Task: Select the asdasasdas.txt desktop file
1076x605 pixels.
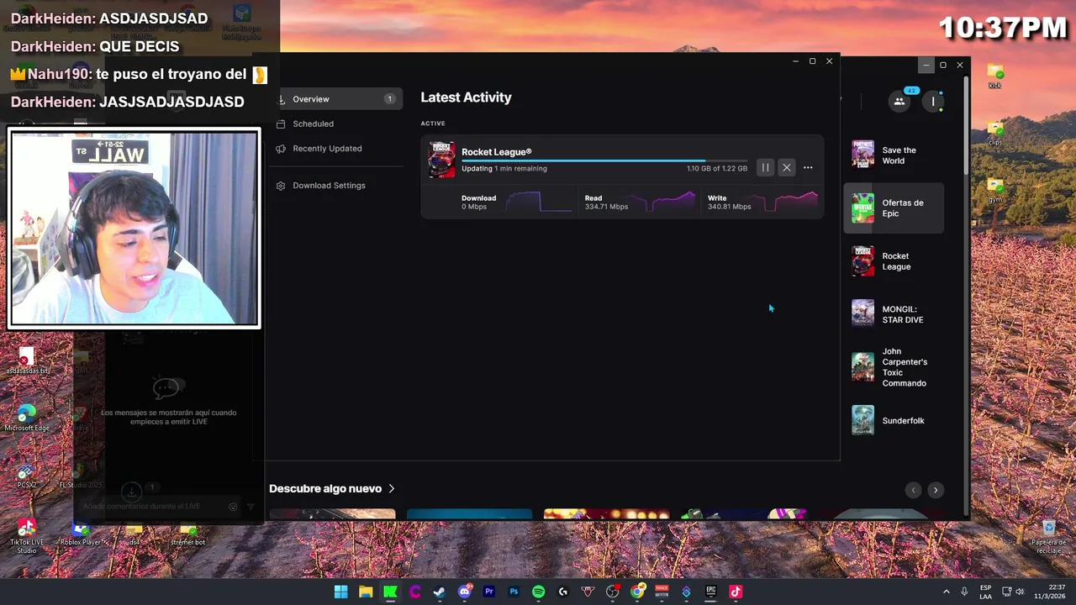Action: (27, 361)
